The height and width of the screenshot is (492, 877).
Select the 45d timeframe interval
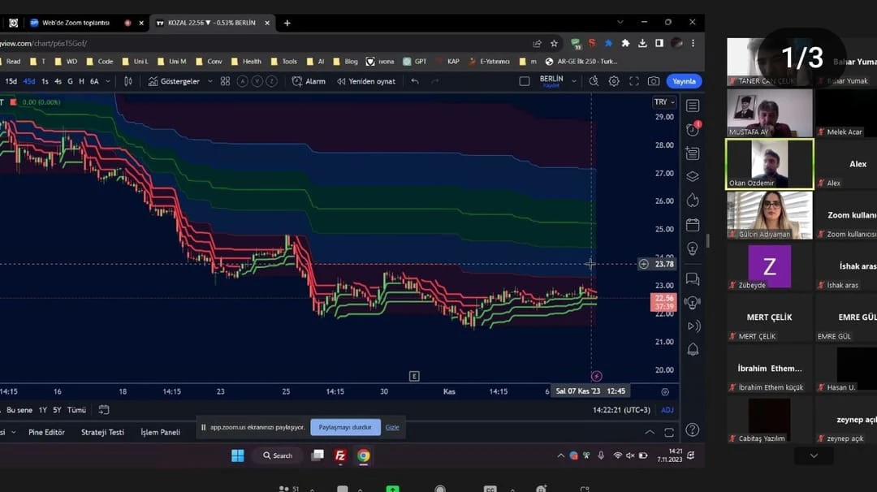(x=29, y=81)
